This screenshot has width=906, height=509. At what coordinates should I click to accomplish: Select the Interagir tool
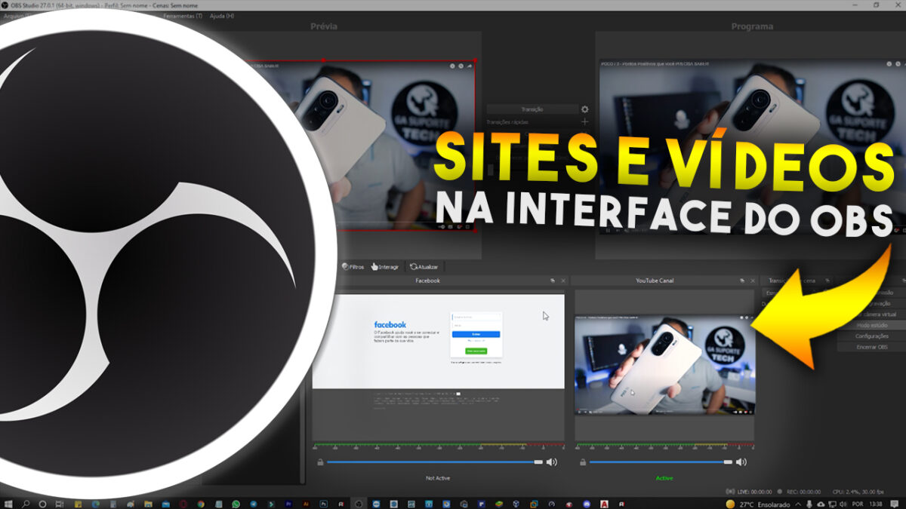[x=385, y=266]
